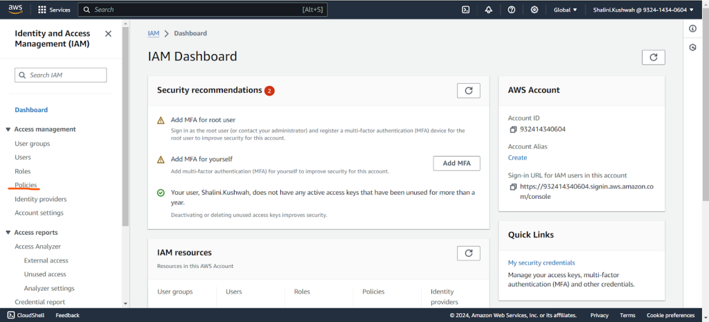This screenshot has width=709, height=322.
Task: Click the AWS logo
Action: click(x=15, y=10)
